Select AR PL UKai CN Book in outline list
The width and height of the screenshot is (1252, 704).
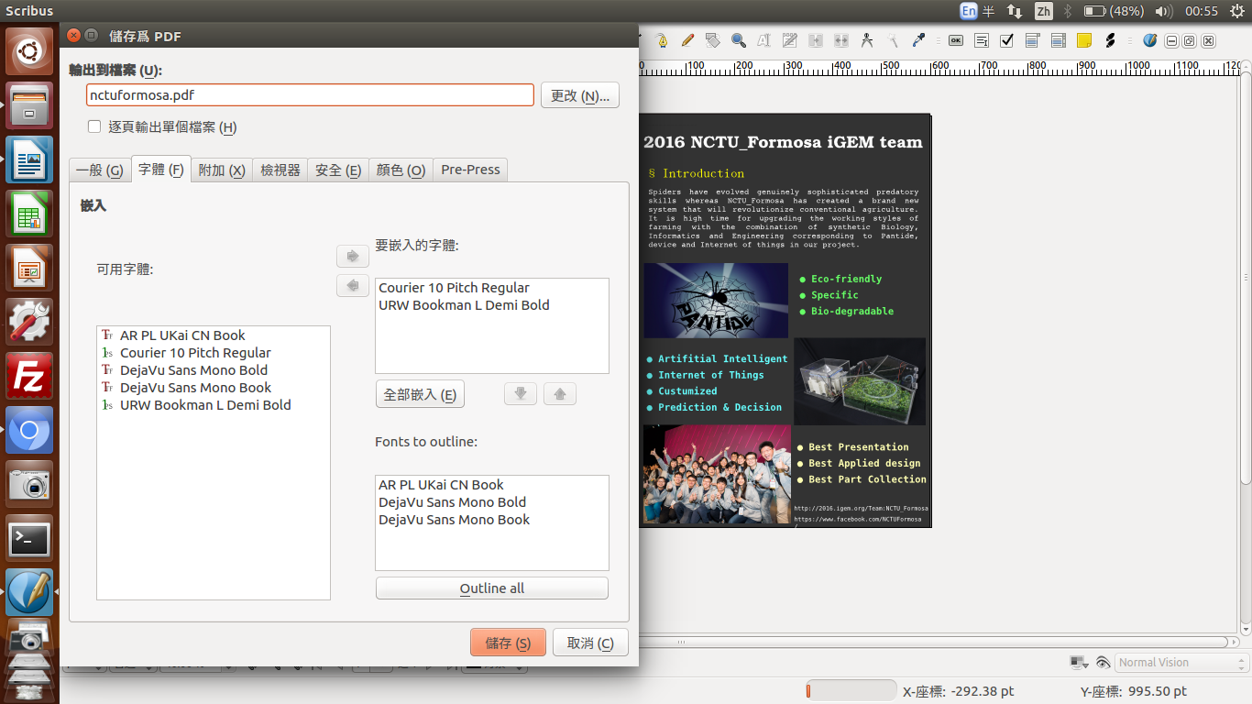pyautogui.click(x=441, y=485)
